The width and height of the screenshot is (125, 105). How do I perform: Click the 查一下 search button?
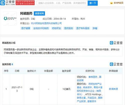(92, 3)
